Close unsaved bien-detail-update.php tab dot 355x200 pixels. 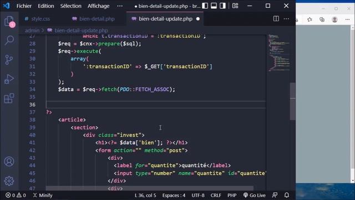[198, 19]
